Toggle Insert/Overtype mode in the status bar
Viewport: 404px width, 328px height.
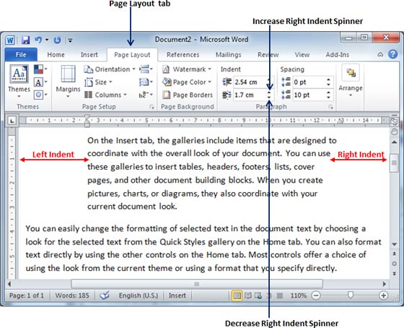click(177, 295)
